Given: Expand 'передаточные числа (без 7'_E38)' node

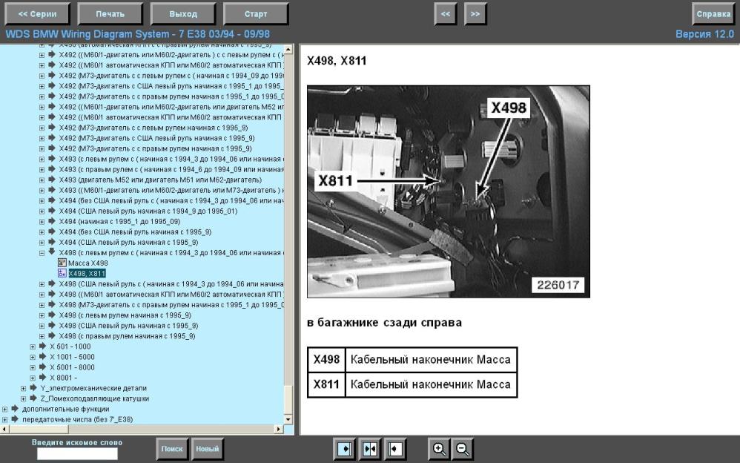Looking at the screenshot, I should tap(4, 419).
